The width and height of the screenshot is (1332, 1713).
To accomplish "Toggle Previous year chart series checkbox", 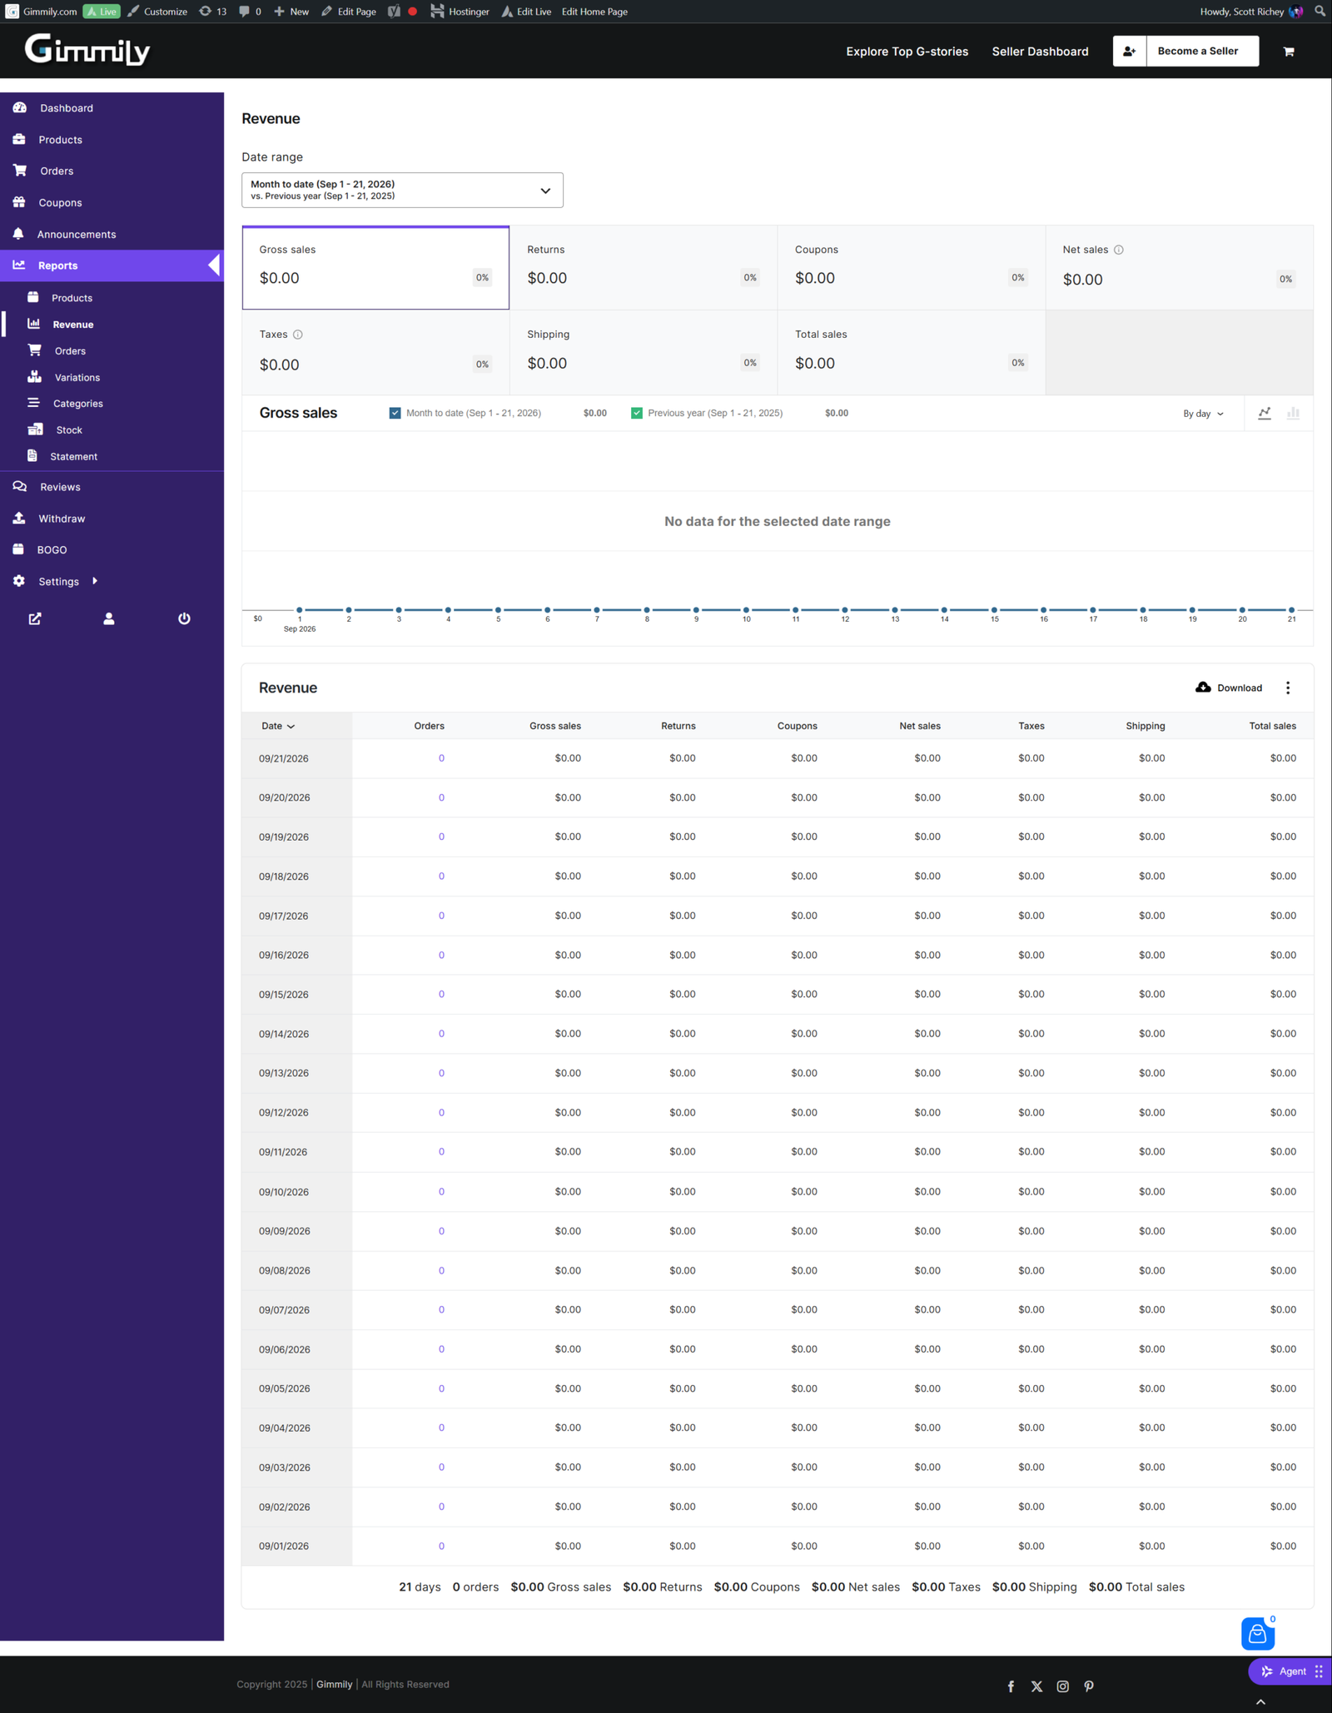I will (637, 413).
